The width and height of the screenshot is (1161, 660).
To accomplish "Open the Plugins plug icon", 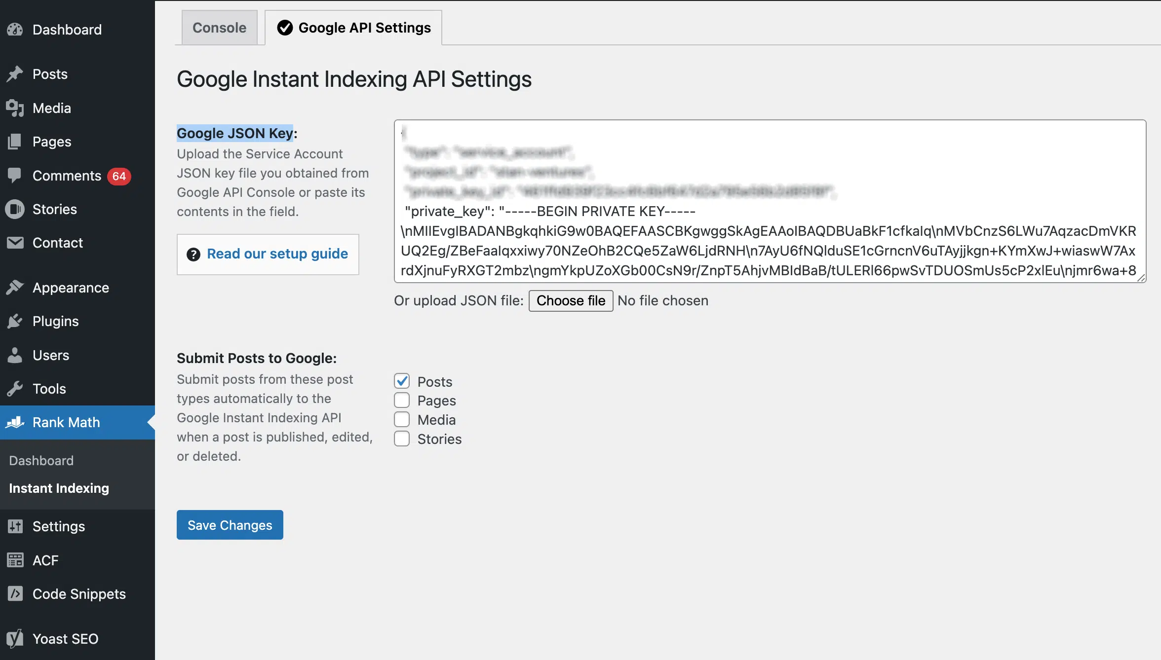I will tap(15, 321).
